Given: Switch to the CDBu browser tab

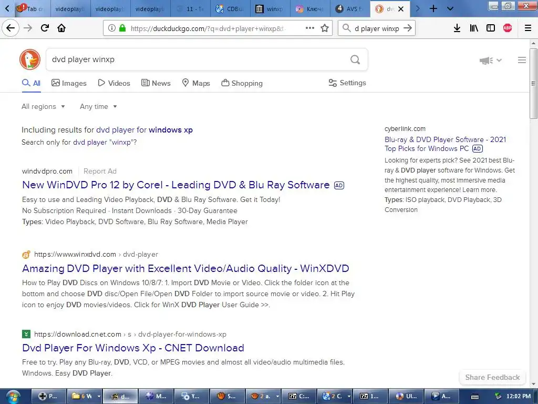Looking at the screenshot, I should [x=230, y=9].
